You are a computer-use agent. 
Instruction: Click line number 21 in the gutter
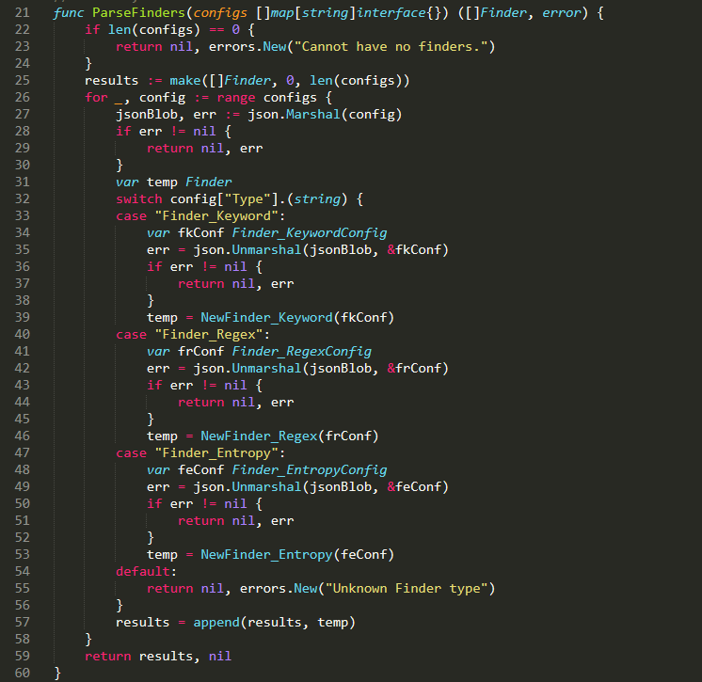click(x=22, y=12)
